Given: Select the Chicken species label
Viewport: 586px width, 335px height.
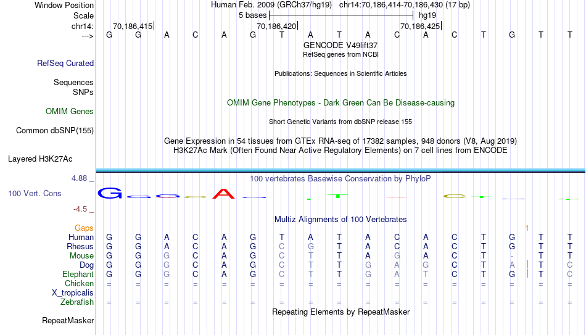Looking at the screenshot, I should pyautogui.click(x=79, y=284).
